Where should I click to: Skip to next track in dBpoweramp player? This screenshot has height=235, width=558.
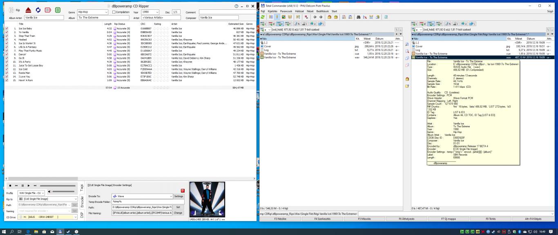35,186
